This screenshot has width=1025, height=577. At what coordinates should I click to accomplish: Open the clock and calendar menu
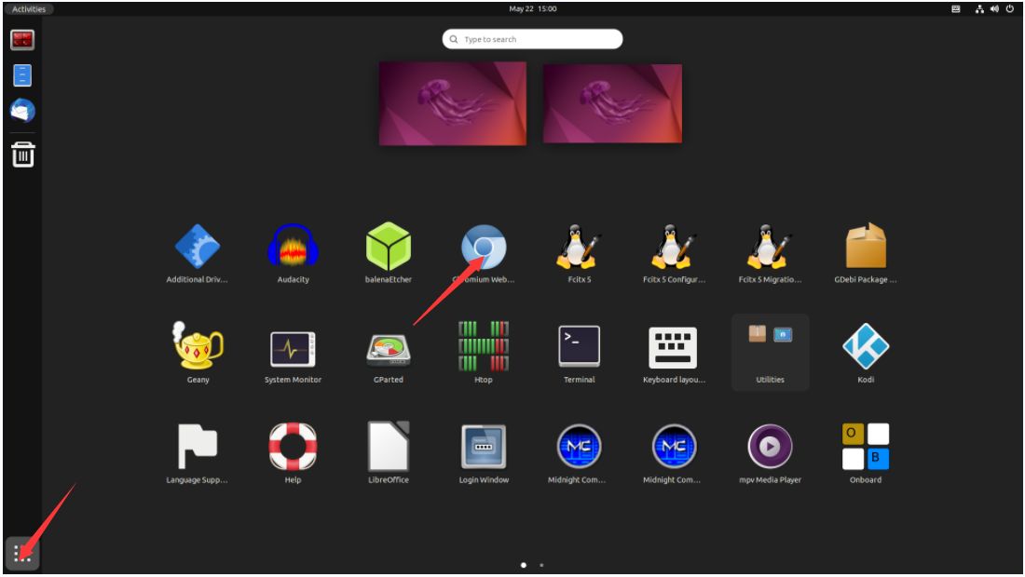(x=532, y=9)
